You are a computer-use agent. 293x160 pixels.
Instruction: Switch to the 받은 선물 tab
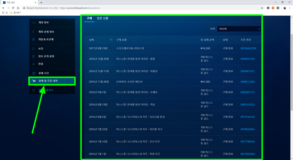103,18
